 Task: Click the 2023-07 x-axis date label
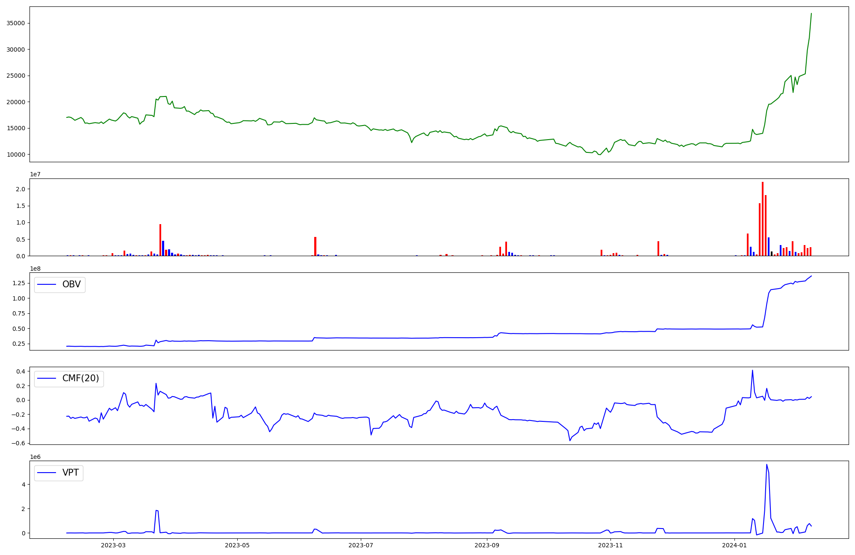(x=361, y=545)
